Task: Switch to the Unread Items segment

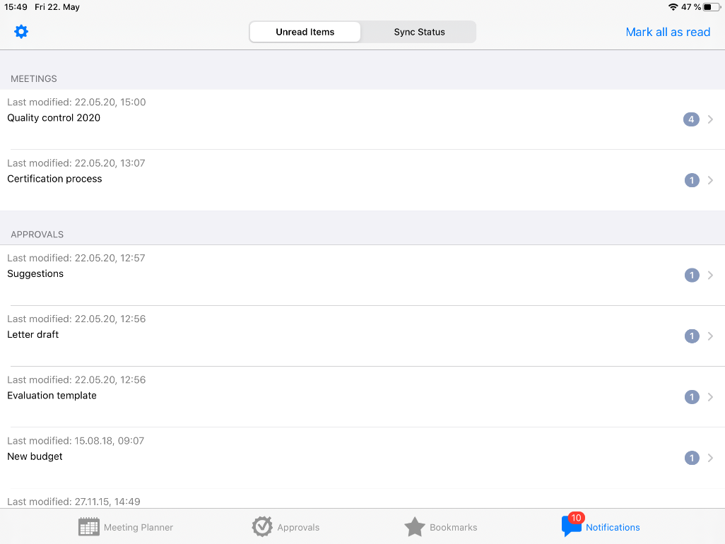Action: tap(305, 32)
